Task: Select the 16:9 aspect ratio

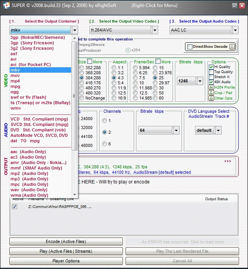Action: (114, 98)
